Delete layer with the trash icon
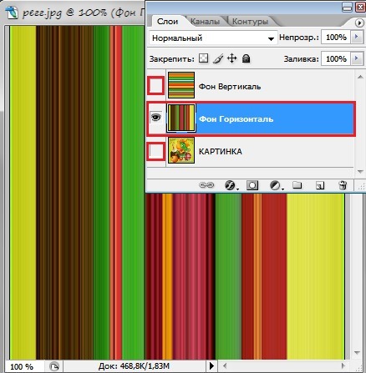This screenshot has width=366, height=373. click(343, 185)
